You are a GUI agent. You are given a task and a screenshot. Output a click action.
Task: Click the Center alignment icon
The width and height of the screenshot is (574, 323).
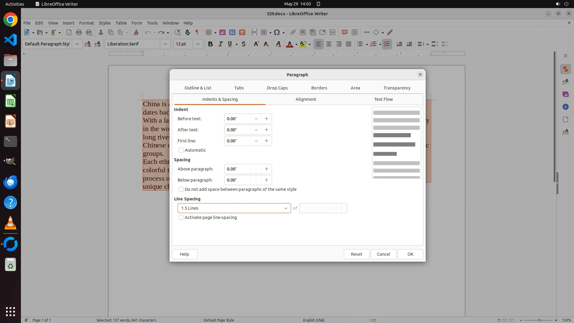pos(329,44)
